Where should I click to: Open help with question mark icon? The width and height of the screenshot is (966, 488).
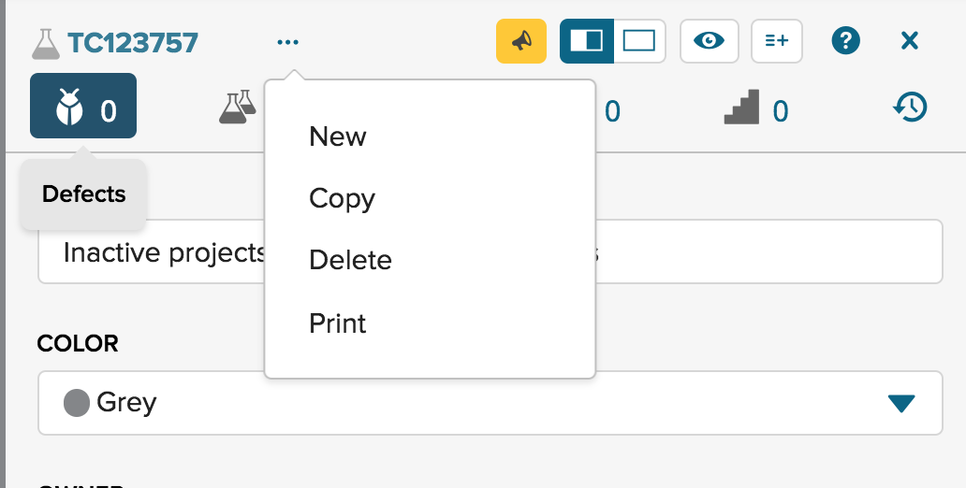[x=845, y=41]
